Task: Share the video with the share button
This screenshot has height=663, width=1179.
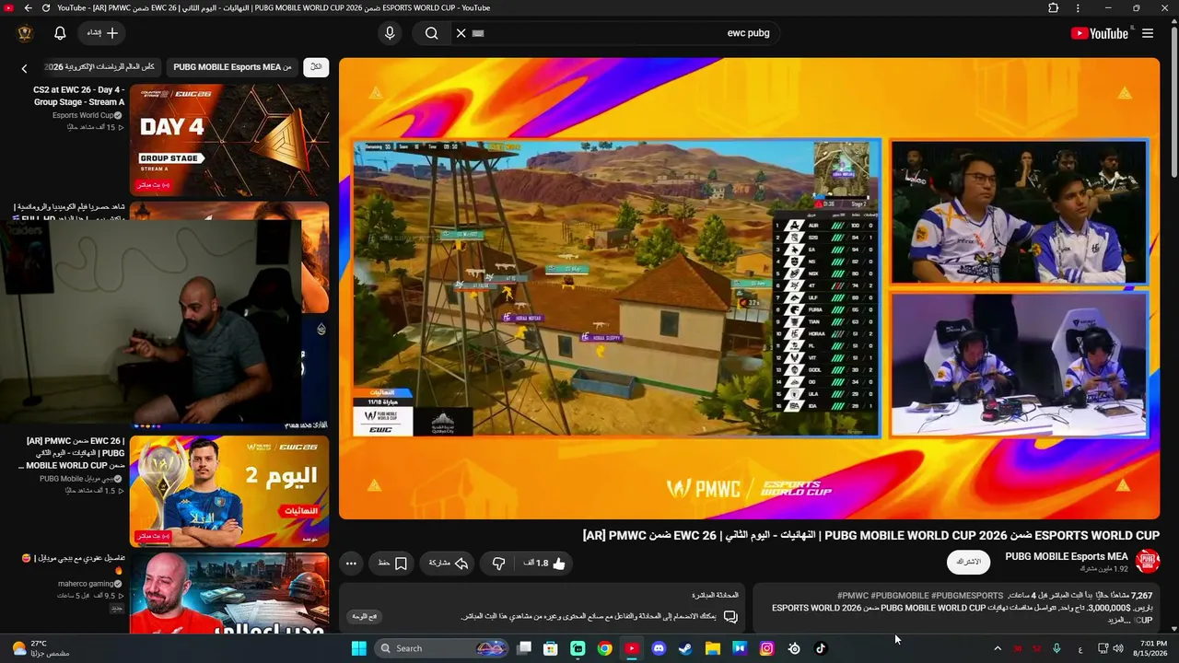Action: tap(449, 563)
